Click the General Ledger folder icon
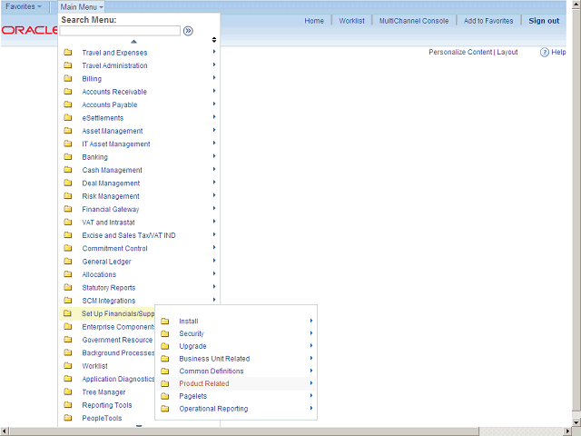581x436 pixels. point(68,262)
